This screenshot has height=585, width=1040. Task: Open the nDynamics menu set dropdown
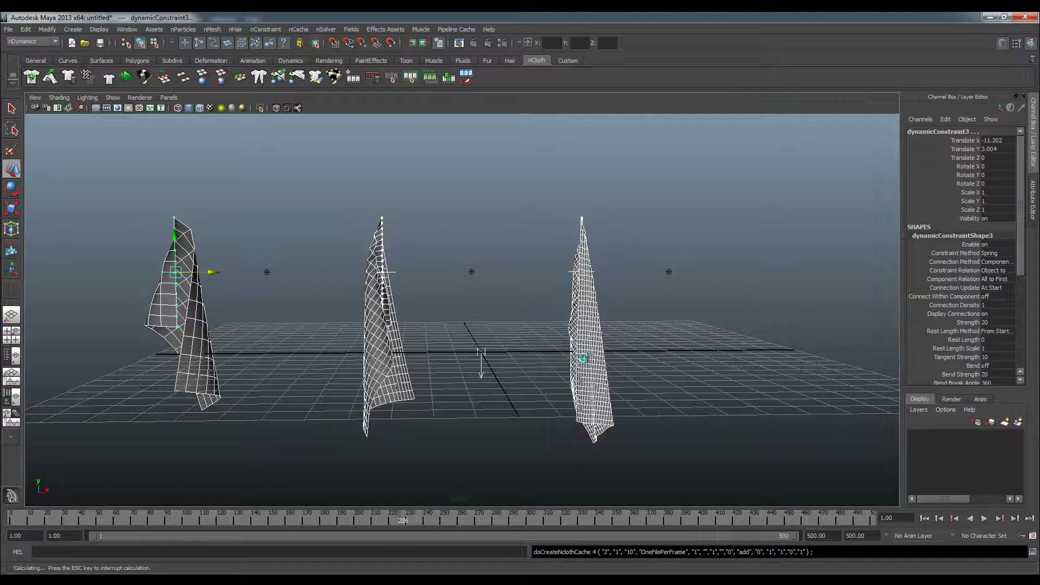pyautogui.click(x=33, y=42)
